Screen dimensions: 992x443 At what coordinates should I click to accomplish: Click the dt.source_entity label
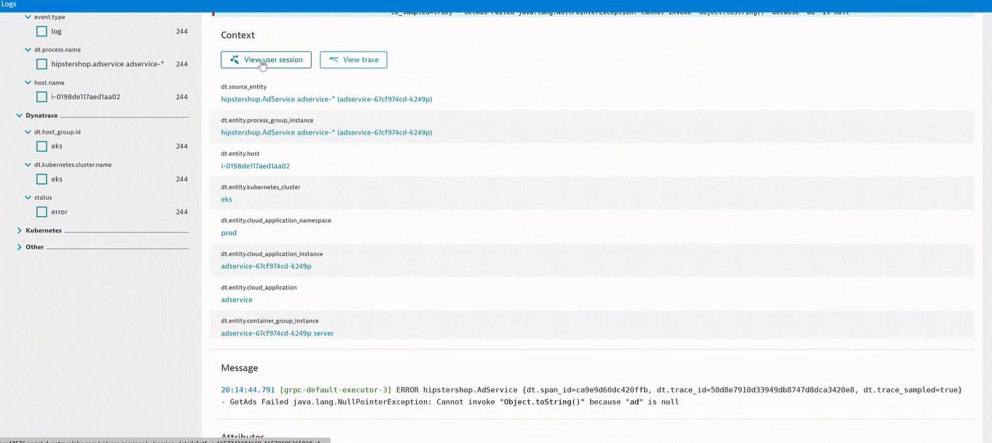click(x=244, y=87)
